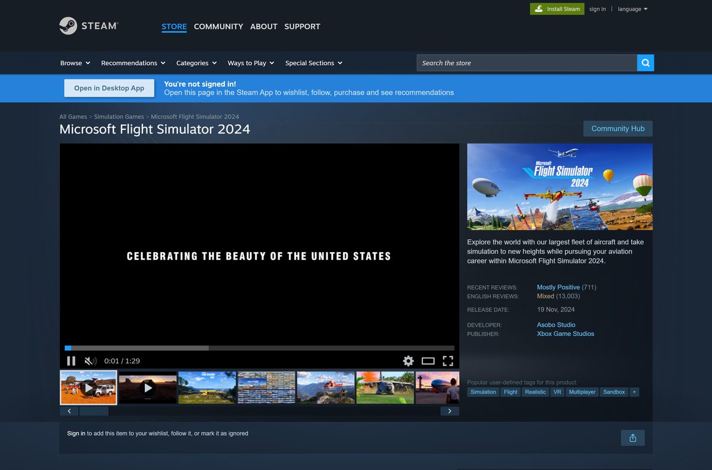Click in the Search the store field
This screenshot has width=712, height=470.
527,63
